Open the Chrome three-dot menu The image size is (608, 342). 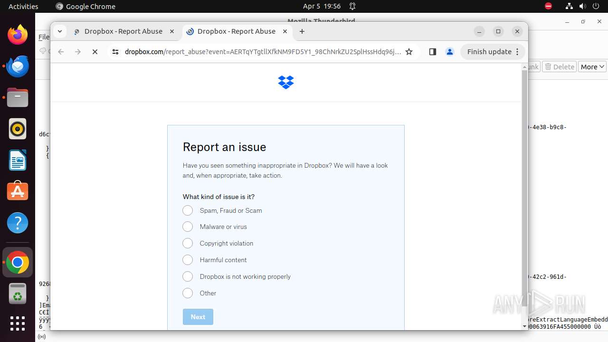point(518,52)
